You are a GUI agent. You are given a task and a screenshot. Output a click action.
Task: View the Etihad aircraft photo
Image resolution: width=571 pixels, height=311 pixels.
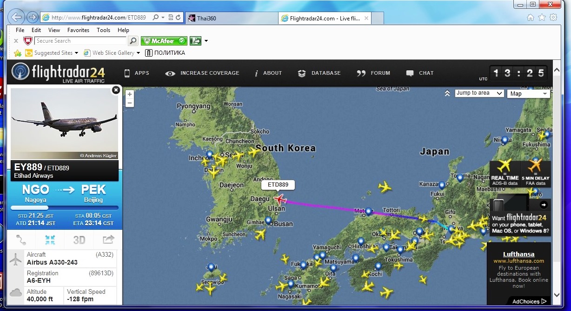(x=65, y=123)
